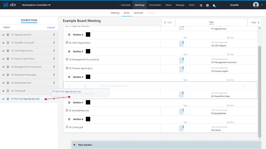Toggle checkmark for 06 Clients.pdf source file
266x149 pixels.
point(3,91)
